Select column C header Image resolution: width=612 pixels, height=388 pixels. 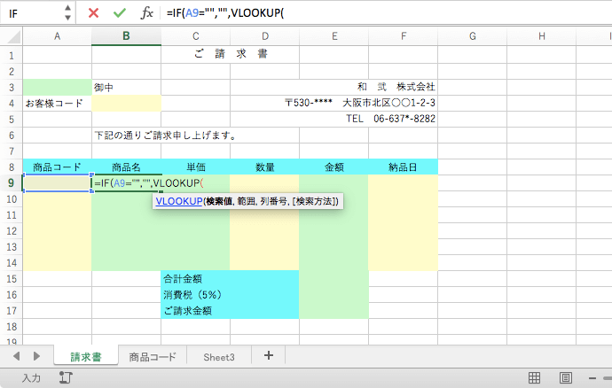pyautogui.click(x=195, y=36)
